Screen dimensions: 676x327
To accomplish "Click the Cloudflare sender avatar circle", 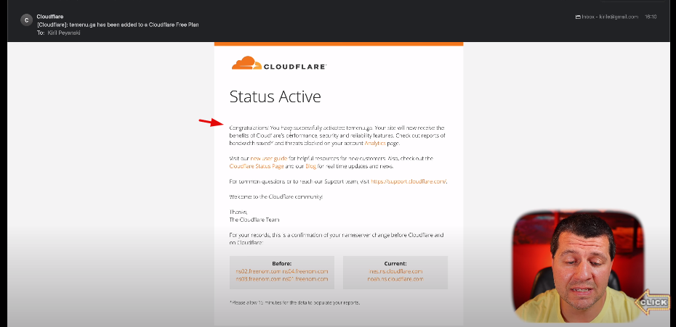I will pyautogui.click(x=27, y=20).
